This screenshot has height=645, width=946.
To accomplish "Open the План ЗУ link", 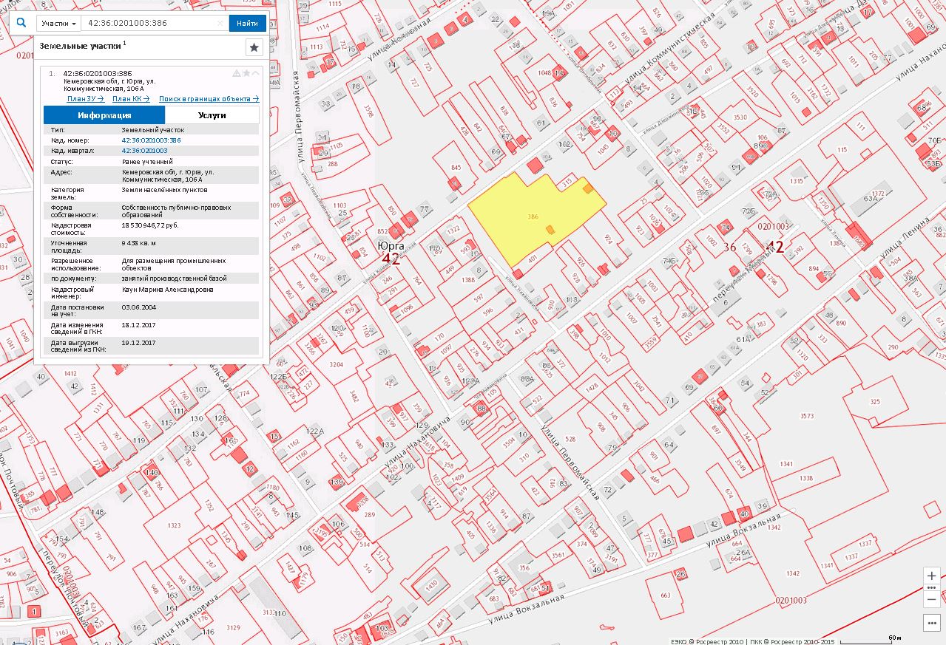I will click(x=85, y=98).
